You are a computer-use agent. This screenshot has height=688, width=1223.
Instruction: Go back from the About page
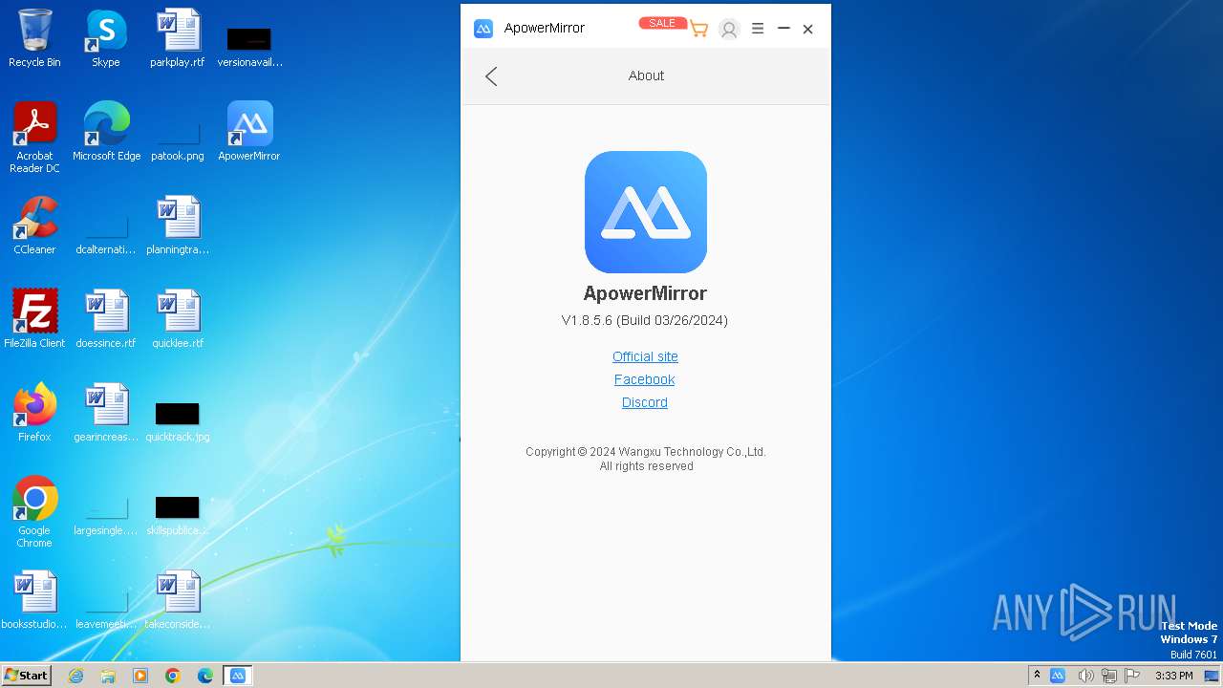[x=491, y=76]
